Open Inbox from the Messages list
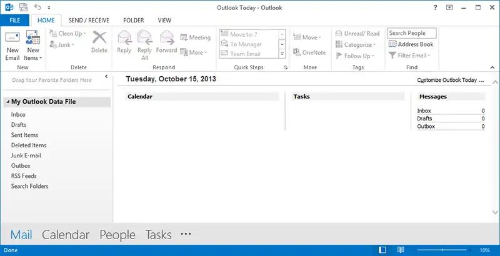 [x=424, y=111]
